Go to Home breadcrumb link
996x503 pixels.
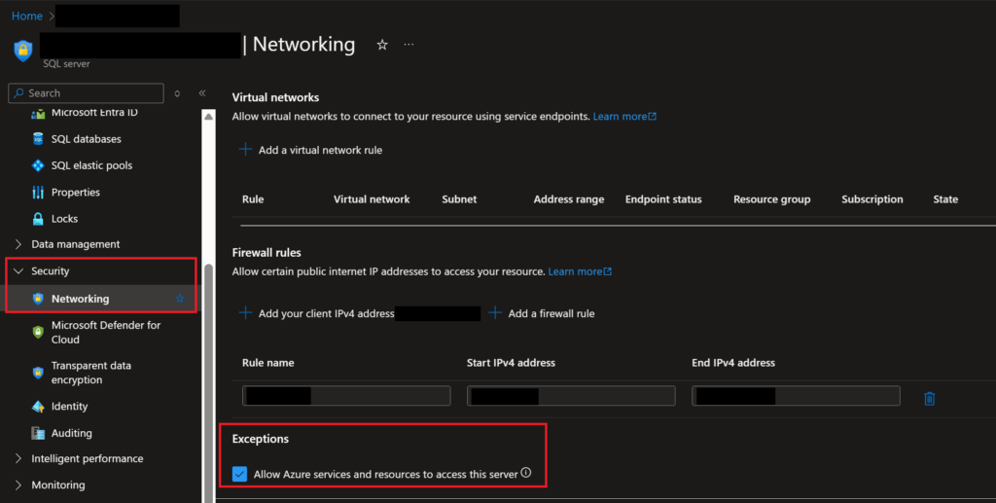click(26, 16)
